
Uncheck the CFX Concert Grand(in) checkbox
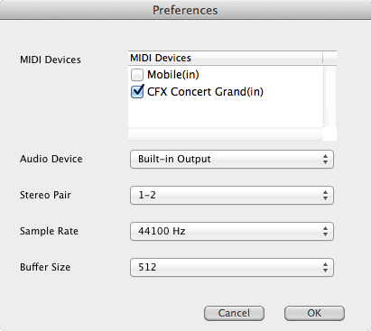tap(137, 91)
